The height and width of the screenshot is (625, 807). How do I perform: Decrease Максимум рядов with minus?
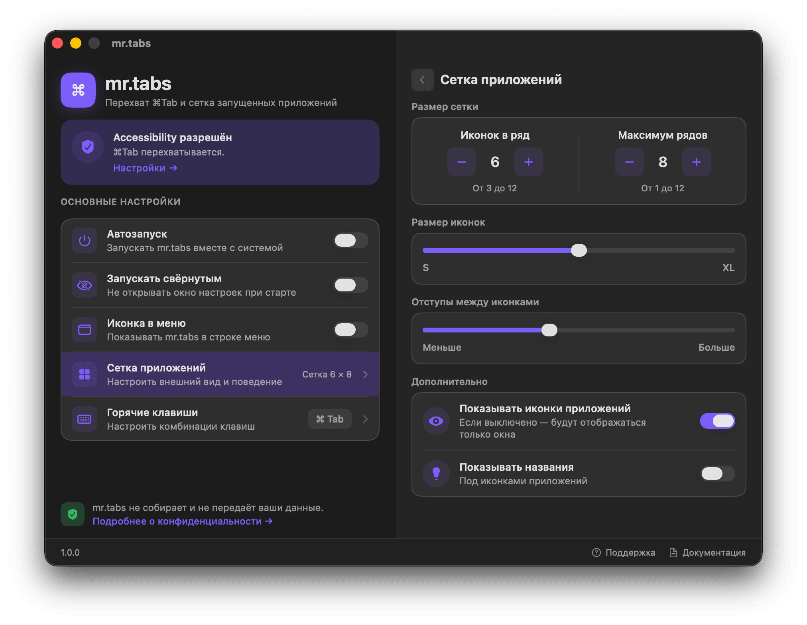pyautogui.click(x=630, y=162)
